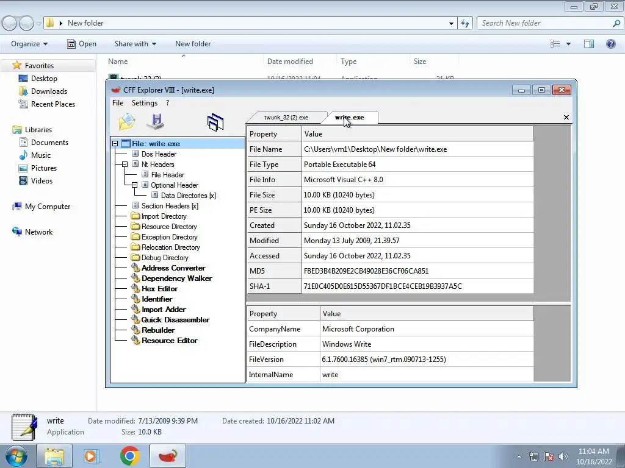Close the current tab with the X
The image size is (625, 468).
[x=566, y=118]
